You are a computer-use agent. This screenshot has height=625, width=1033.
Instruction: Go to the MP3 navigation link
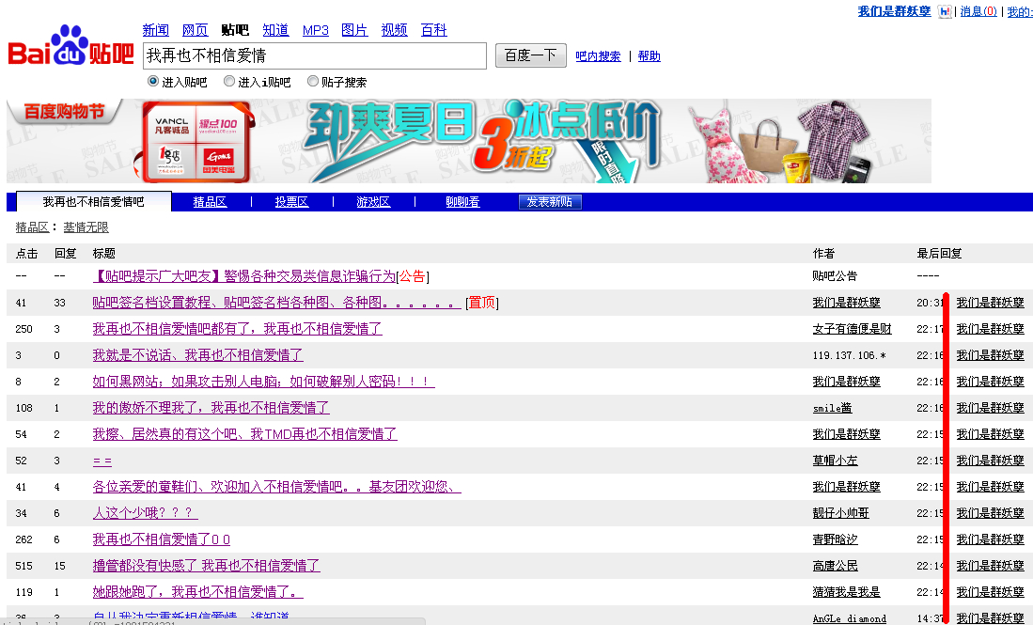point(316,30)
